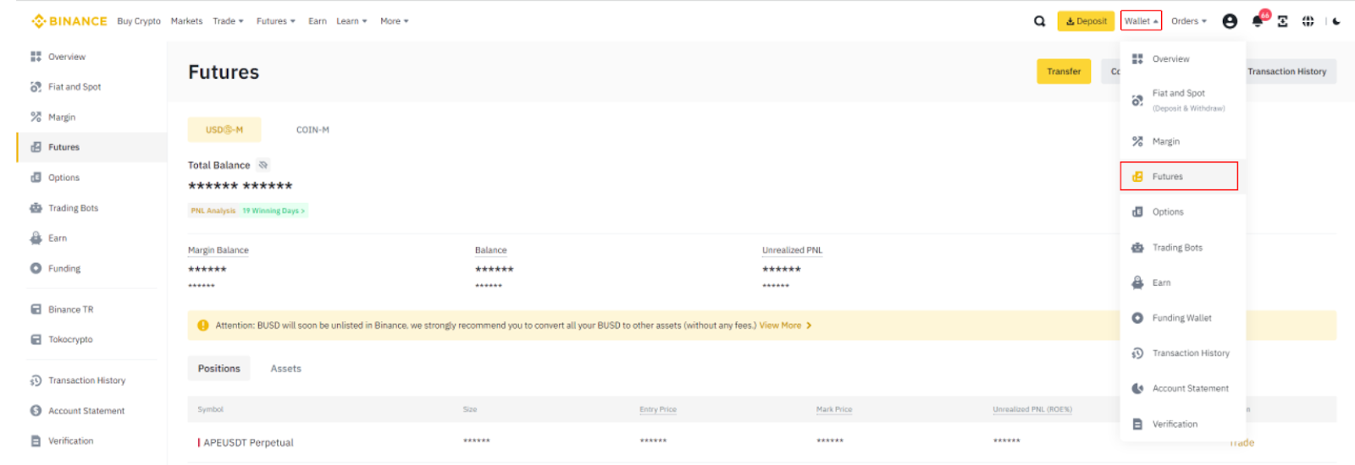Screen dimensions: 1355x465
Task: Open the 19 Winning Days link
Action: [x=274, y=211]
